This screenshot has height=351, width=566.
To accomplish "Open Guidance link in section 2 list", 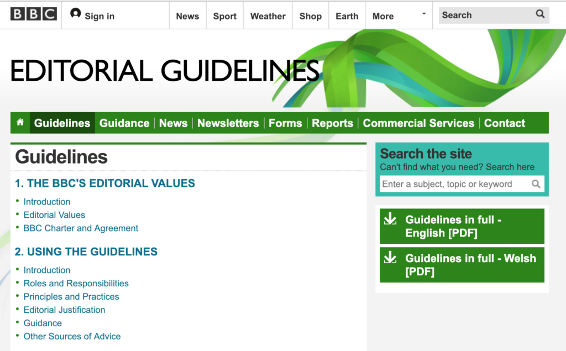I will pyautogui.click(x=43, y=323).
